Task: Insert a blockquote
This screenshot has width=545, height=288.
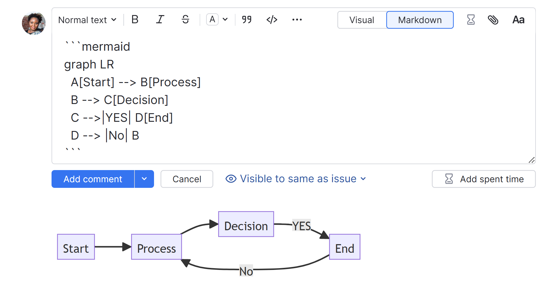Action: click(246, 20)
